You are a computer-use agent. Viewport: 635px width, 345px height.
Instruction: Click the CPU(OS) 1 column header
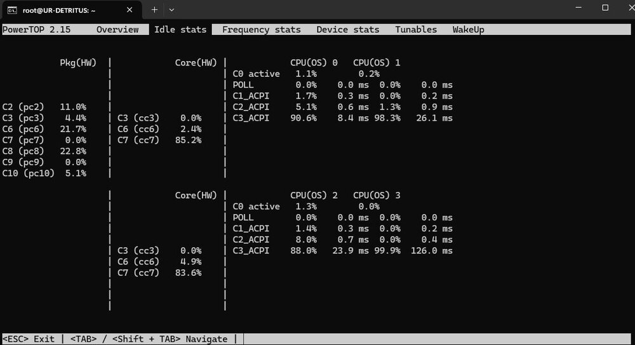[377, 63]
